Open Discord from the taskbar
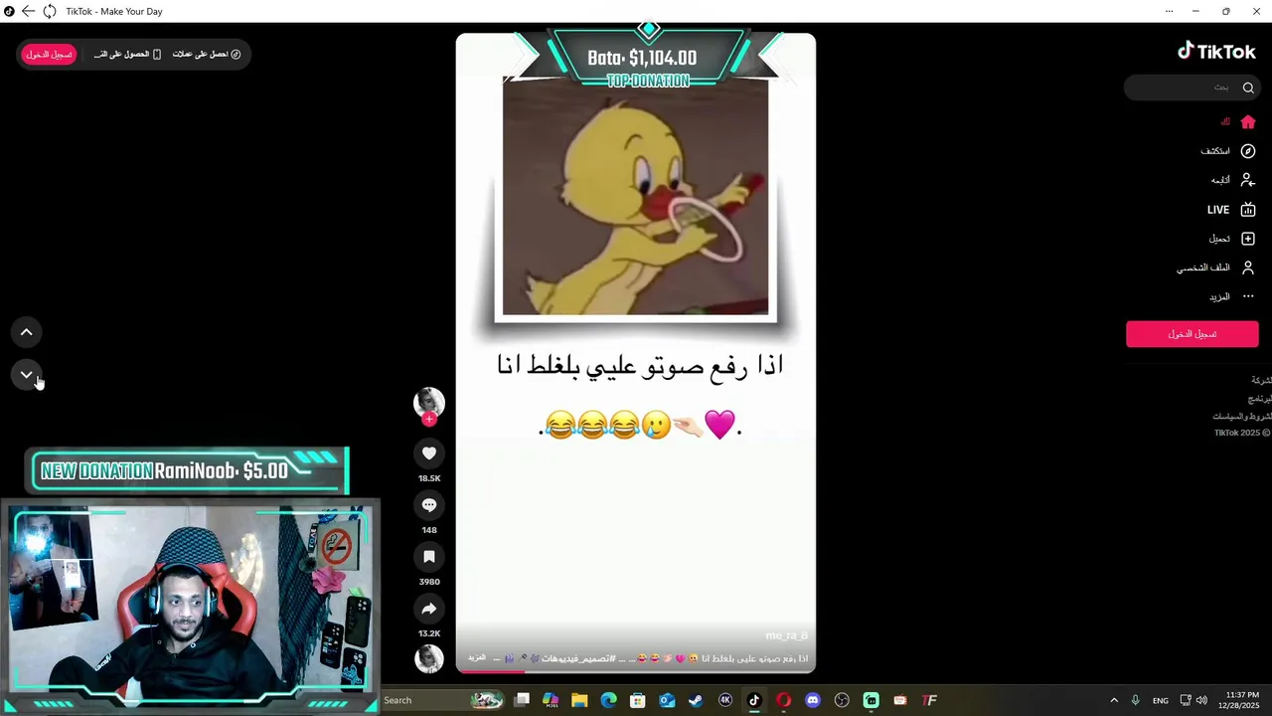1272x716 pixels. click(813, 700)
